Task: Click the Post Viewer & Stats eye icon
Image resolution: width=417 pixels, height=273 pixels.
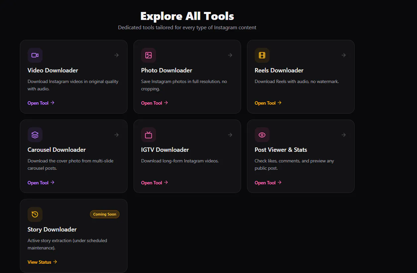Action: [262, 135]
